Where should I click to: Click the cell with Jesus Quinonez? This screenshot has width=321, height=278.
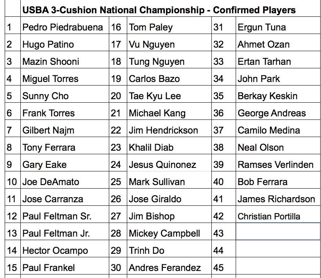pyautogui.click(x=169, y=162)
